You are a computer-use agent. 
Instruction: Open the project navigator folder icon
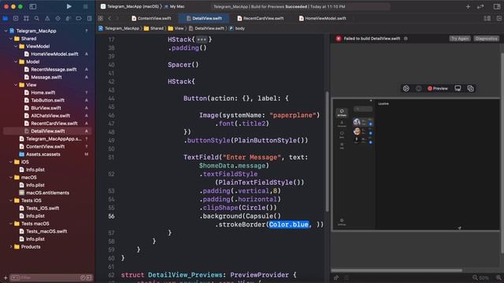click(6, 19)
